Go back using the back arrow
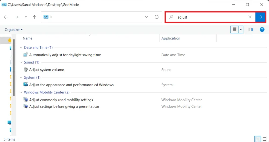Image resolution: width=269 pixels, height=142 pixels. (x=6, y=17)
